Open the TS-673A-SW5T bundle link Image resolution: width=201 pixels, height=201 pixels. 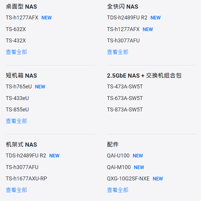pos(125,98)
